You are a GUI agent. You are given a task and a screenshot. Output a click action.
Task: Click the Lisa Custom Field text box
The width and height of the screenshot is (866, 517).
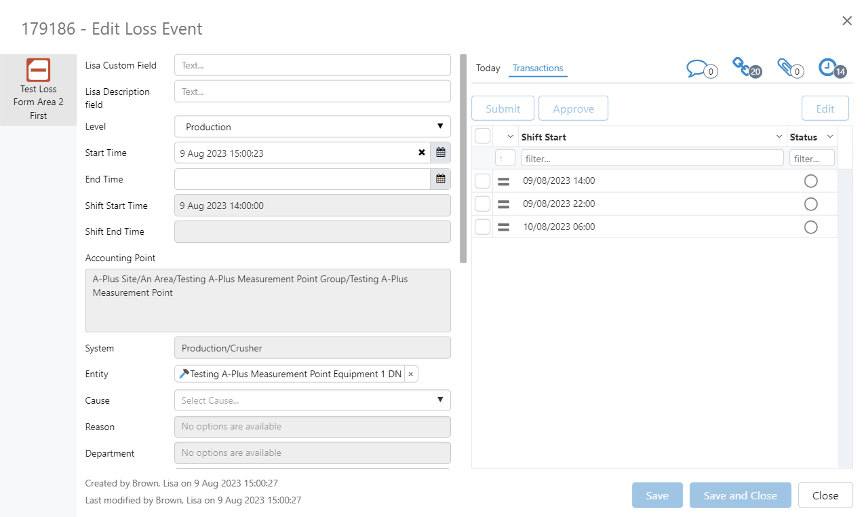(x=313, y=65)
